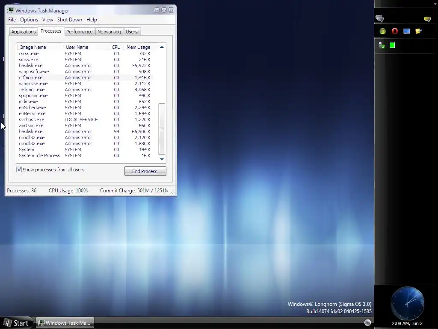Select rundll32.exe using 2,120 K
The width and height of the screenshot is (438, 329).
[x=85, y=138]
